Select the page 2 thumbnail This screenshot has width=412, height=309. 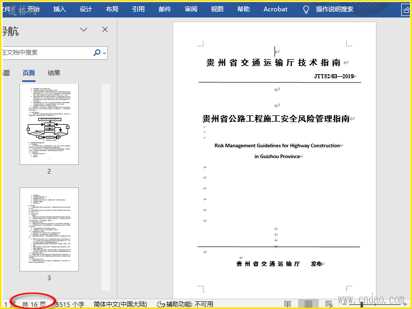[x=49, y=124]
